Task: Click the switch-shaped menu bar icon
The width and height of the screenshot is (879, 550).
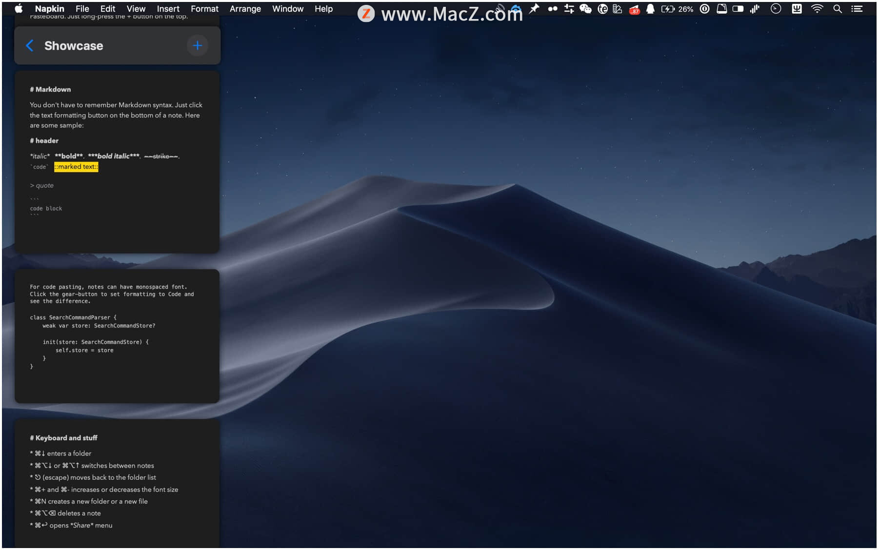Action: pyautogui.click(x=738, y=9)
